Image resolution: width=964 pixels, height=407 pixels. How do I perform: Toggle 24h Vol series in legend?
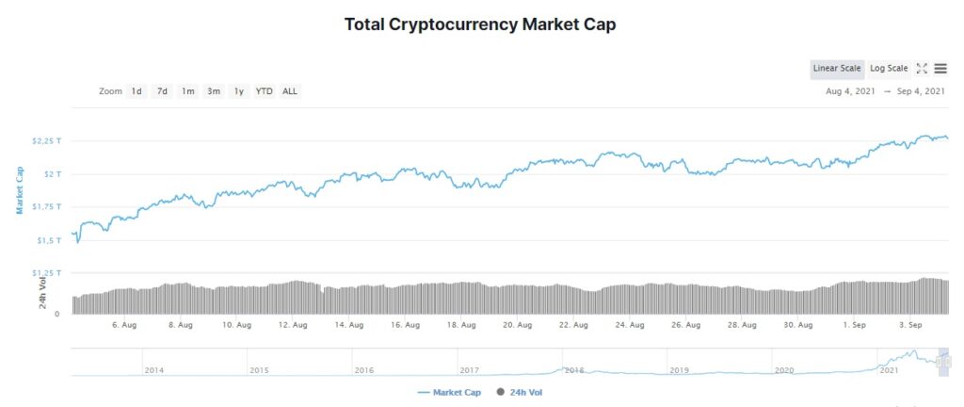(520, 392)
